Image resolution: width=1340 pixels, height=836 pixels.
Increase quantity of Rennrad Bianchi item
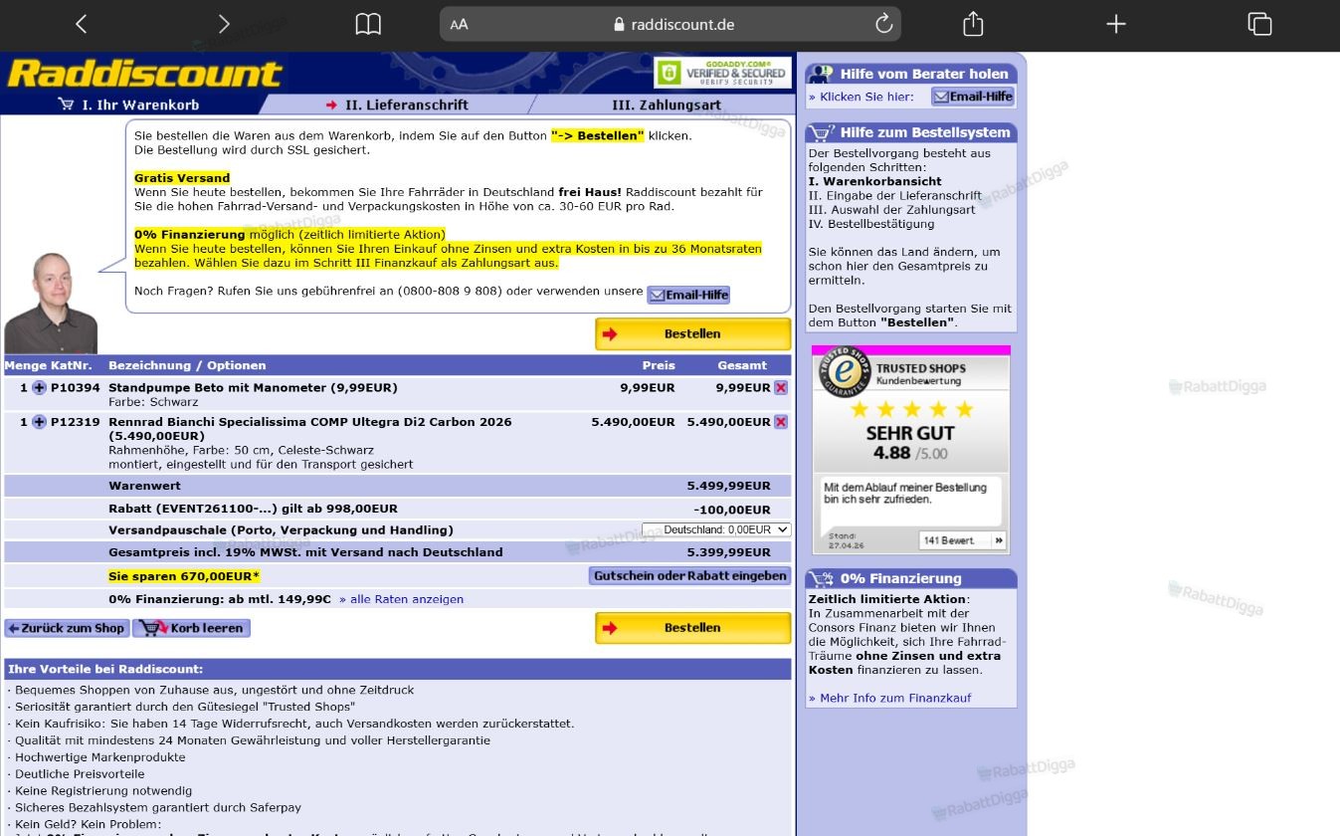click(39, 422)
